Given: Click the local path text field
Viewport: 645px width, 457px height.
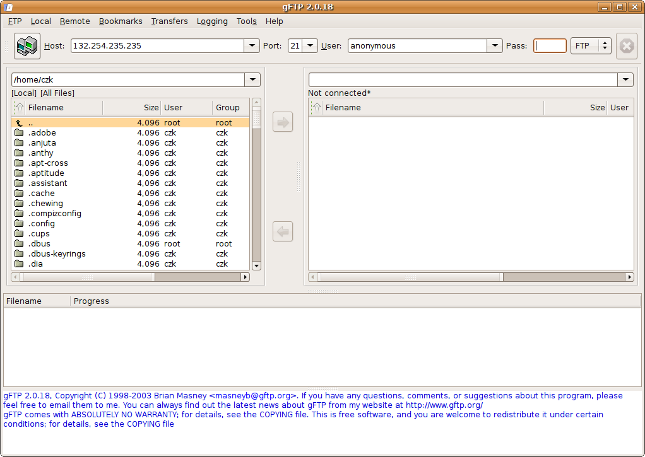Looking at the screenshot, I should tap(128, 79).
